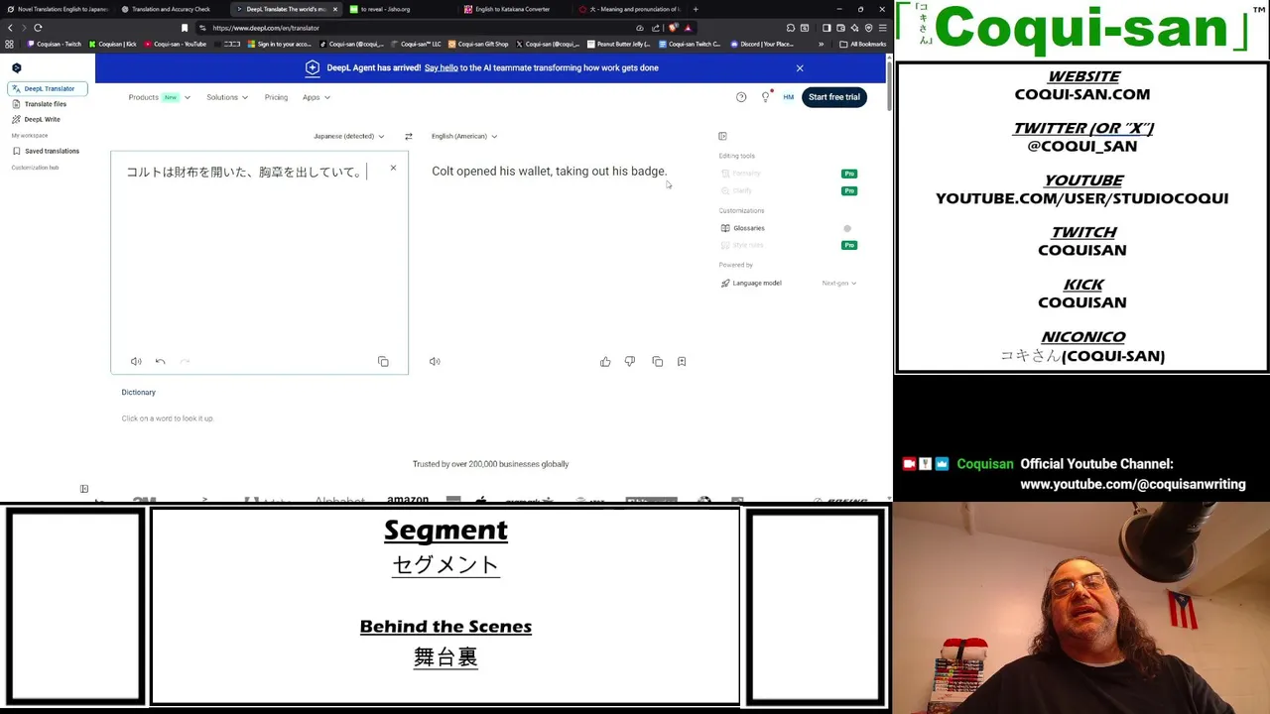Viewport: 1270px width, 714px height.
Task: Save this translation with bookmark icon
Action: pyautogui.click(x=682, y=362)
